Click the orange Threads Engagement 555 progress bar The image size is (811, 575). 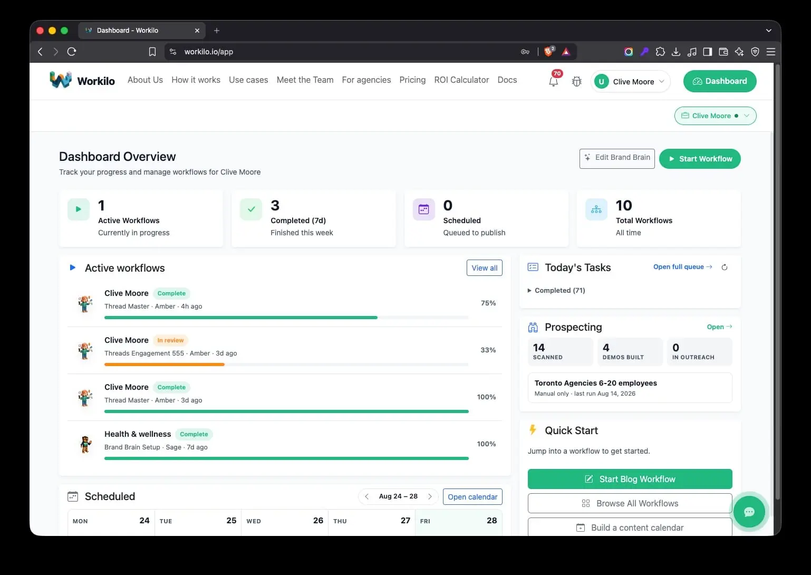(286, 365)
